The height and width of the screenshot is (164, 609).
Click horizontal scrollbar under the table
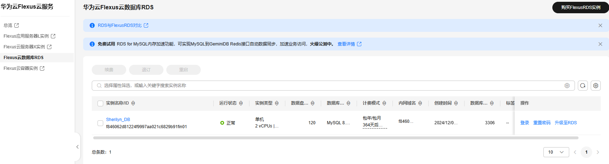336,138
